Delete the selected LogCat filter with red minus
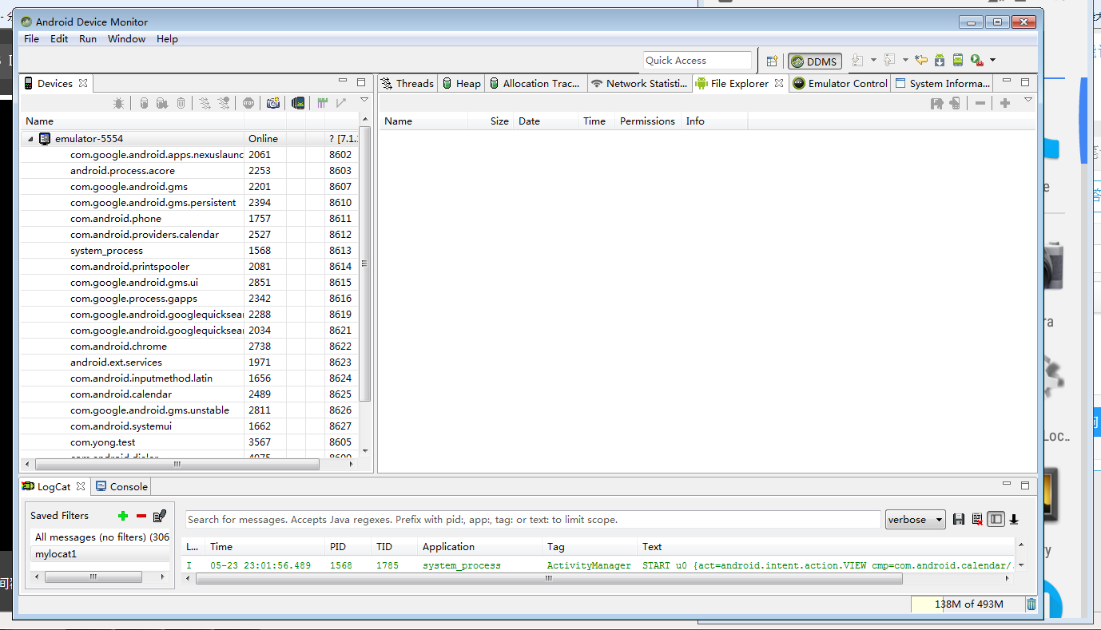1101x630 pixels. point(141,516)
